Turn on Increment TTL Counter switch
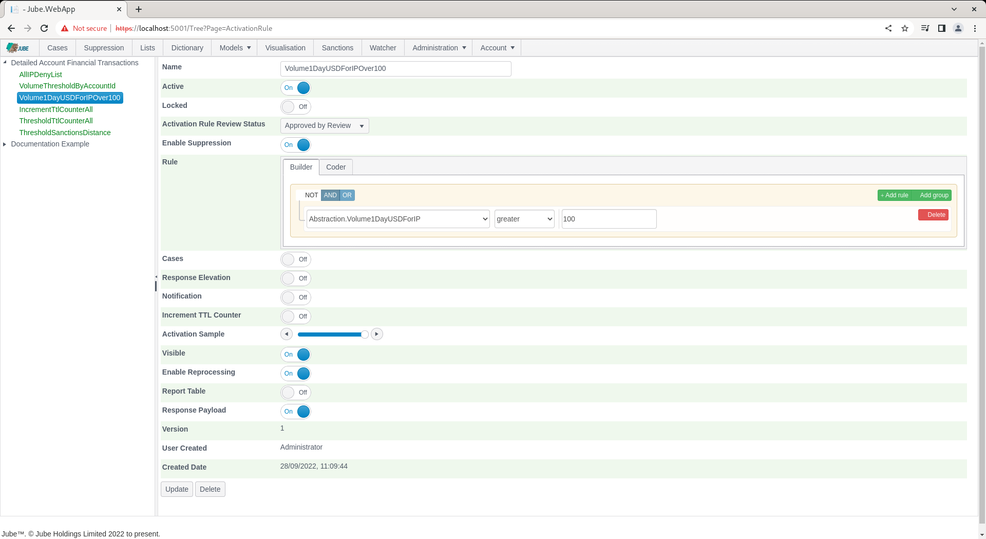The height and width of the screenshot is (539, 986). [x=296, y=317]
